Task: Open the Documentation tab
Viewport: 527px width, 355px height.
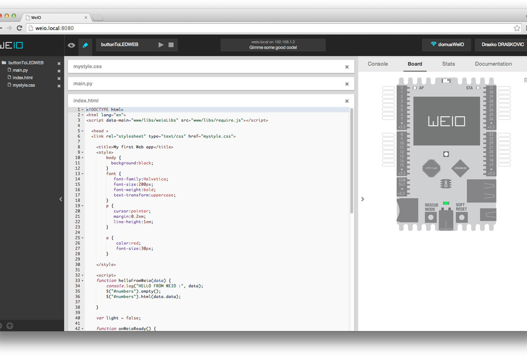Action: point(493,64)
